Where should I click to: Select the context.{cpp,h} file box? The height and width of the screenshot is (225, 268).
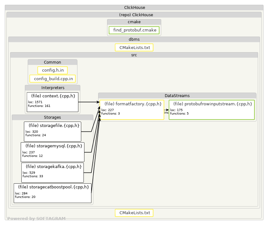[x=53, y=102]
